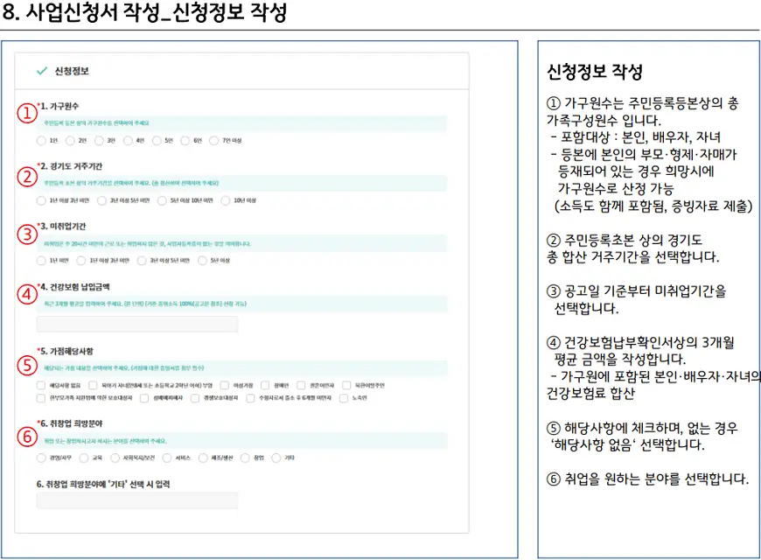This screenshot has width=761, height=560.
Task: Select 10년 이상 residence period
Action: 225,200
